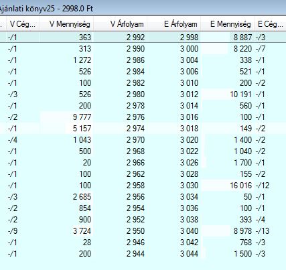Click the V Árfolyam column header
This screenshot has height=270, width=286.
click(121, 24)
